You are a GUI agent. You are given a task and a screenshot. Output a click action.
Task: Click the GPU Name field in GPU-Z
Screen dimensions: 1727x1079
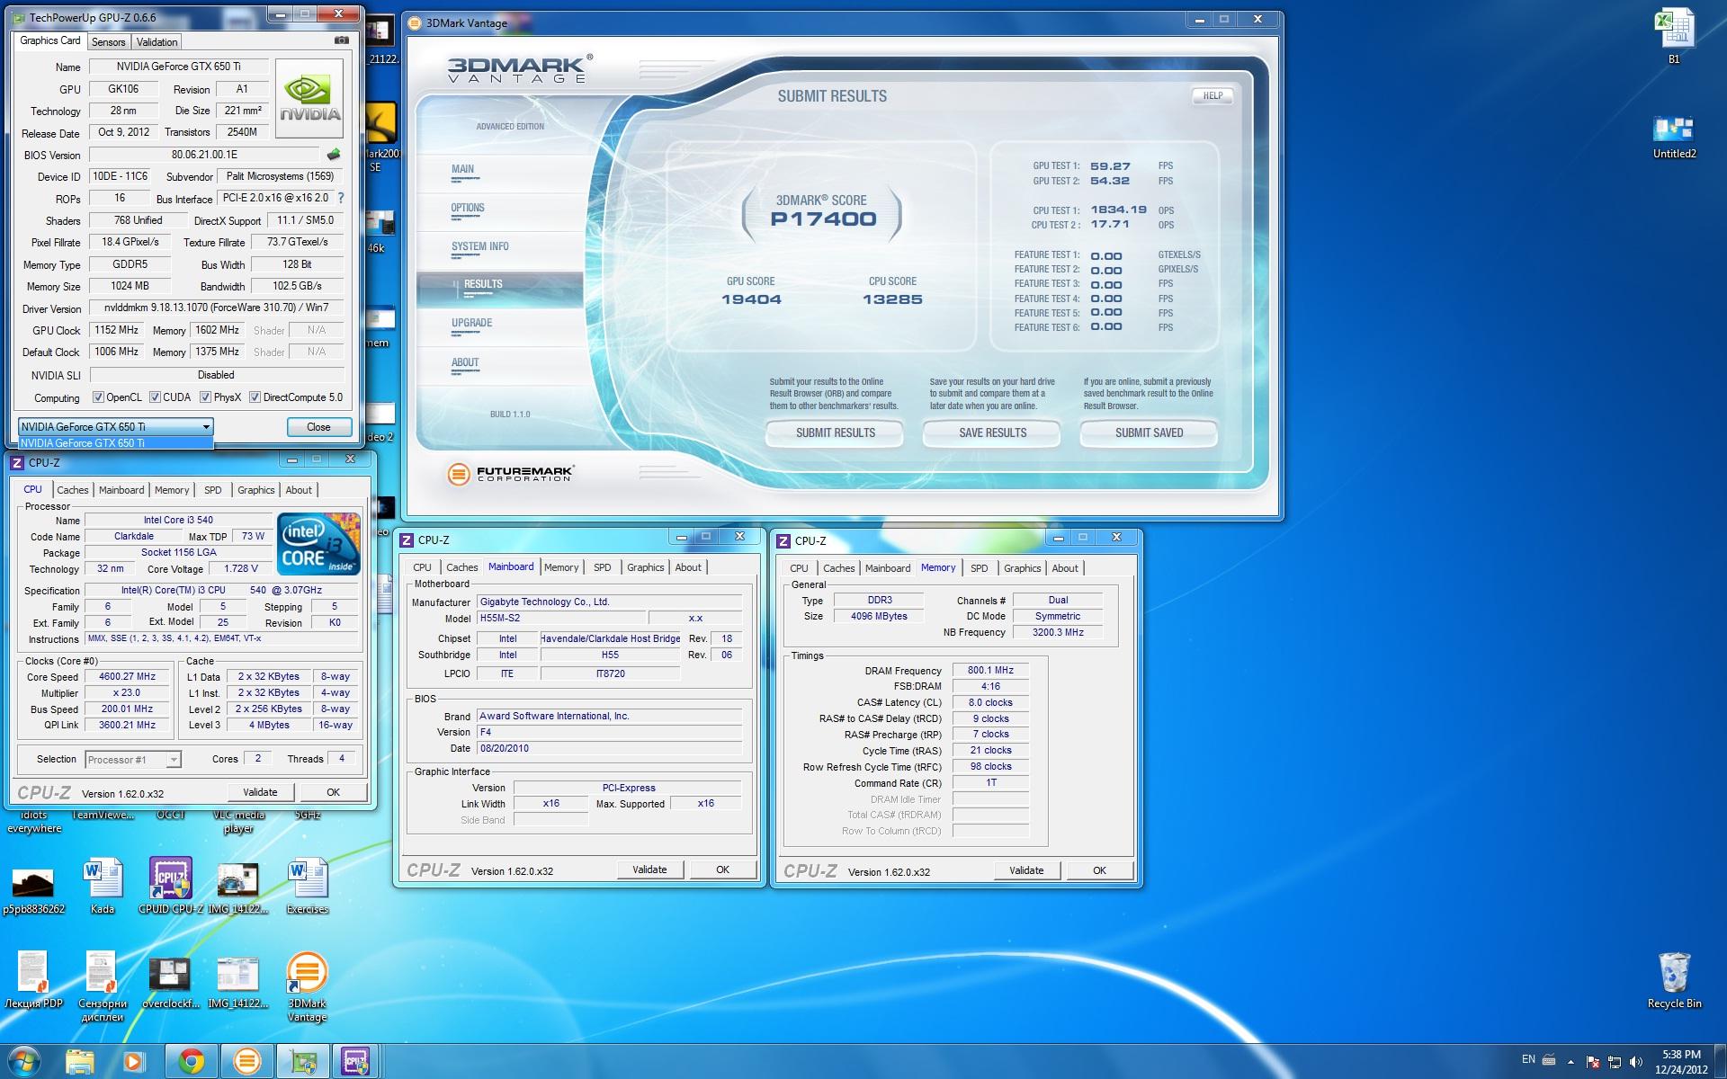tap(178, 67)
